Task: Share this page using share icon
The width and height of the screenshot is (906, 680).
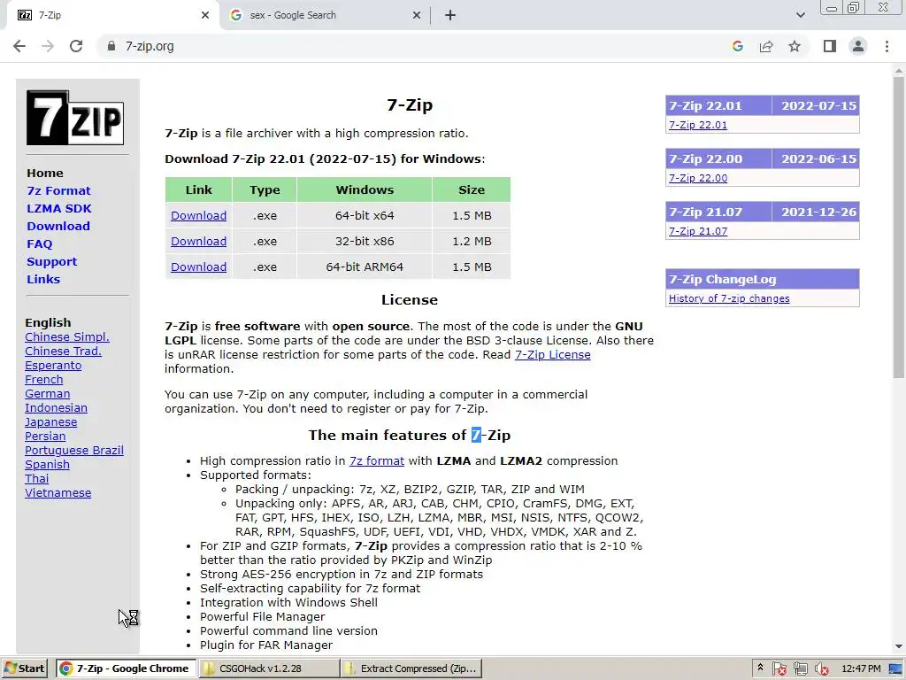Action: (766, 46)
